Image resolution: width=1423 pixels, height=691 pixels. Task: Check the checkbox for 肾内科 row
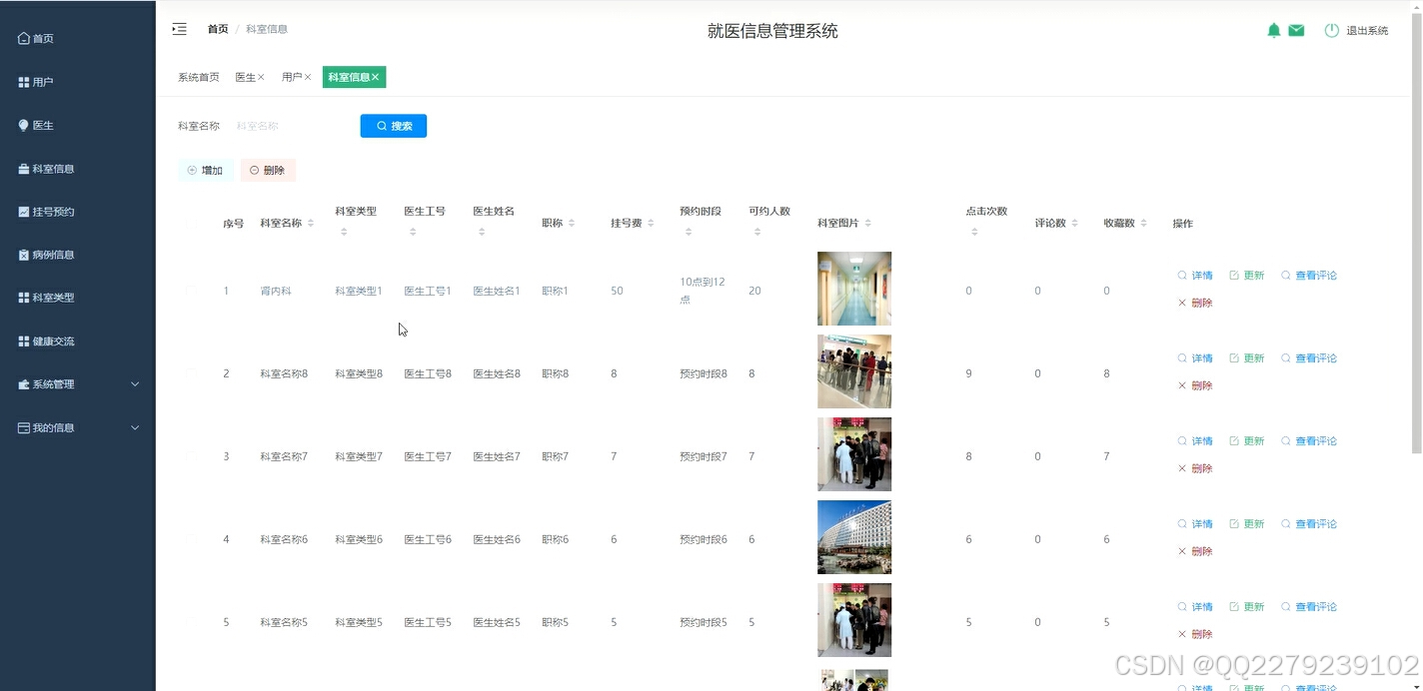pyautogui.click(x=191, y=290)
